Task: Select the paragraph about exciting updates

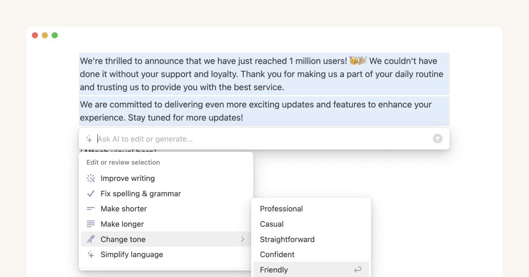Action: point(264,112)
